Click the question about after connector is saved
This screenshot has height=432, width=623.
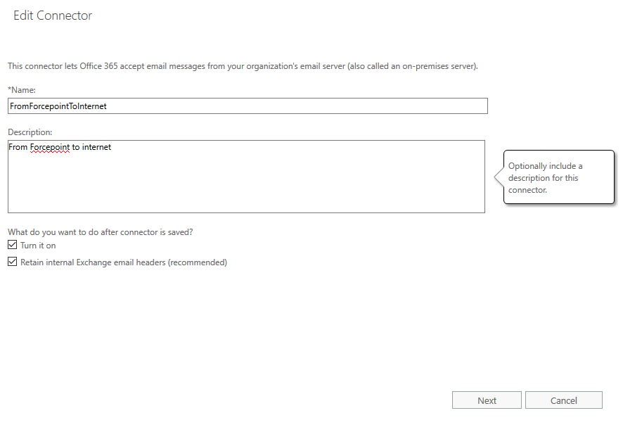point(100,232)
